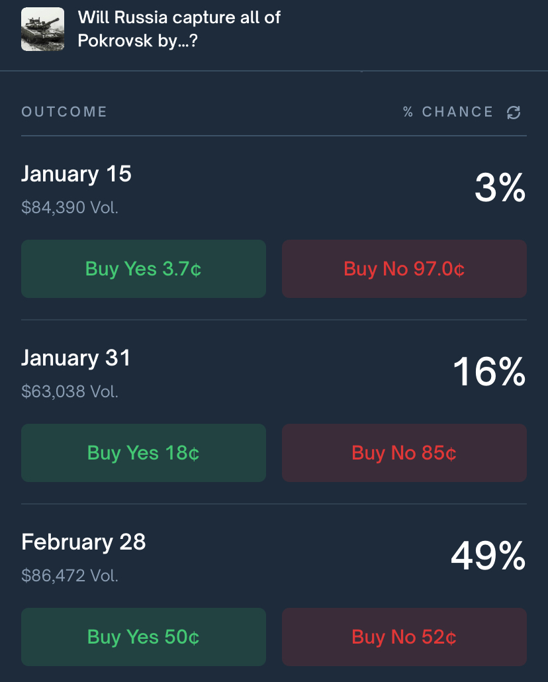
Task: Click the % CHANCE column header
Action: 448,112
